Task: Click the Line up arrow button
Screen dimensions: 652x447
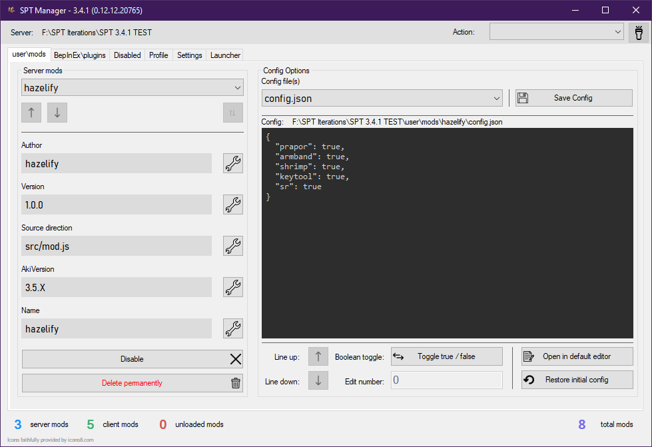Action: click(318, 356)
